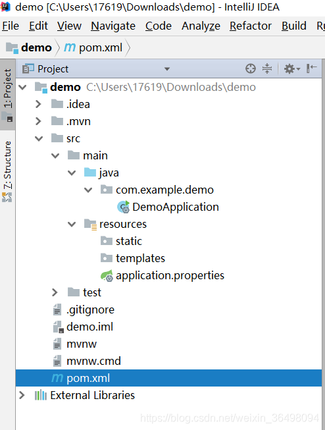325x430 pixels.
Task: Open the Analyze menu
Action: click(x=201, y=26)
